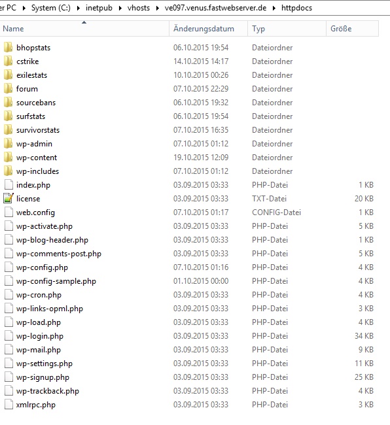Screen dimensions: 390x425
Task: Navigate to ve097.venus.fastwebserver.de in breadcrumb
Action: (215, 8)
